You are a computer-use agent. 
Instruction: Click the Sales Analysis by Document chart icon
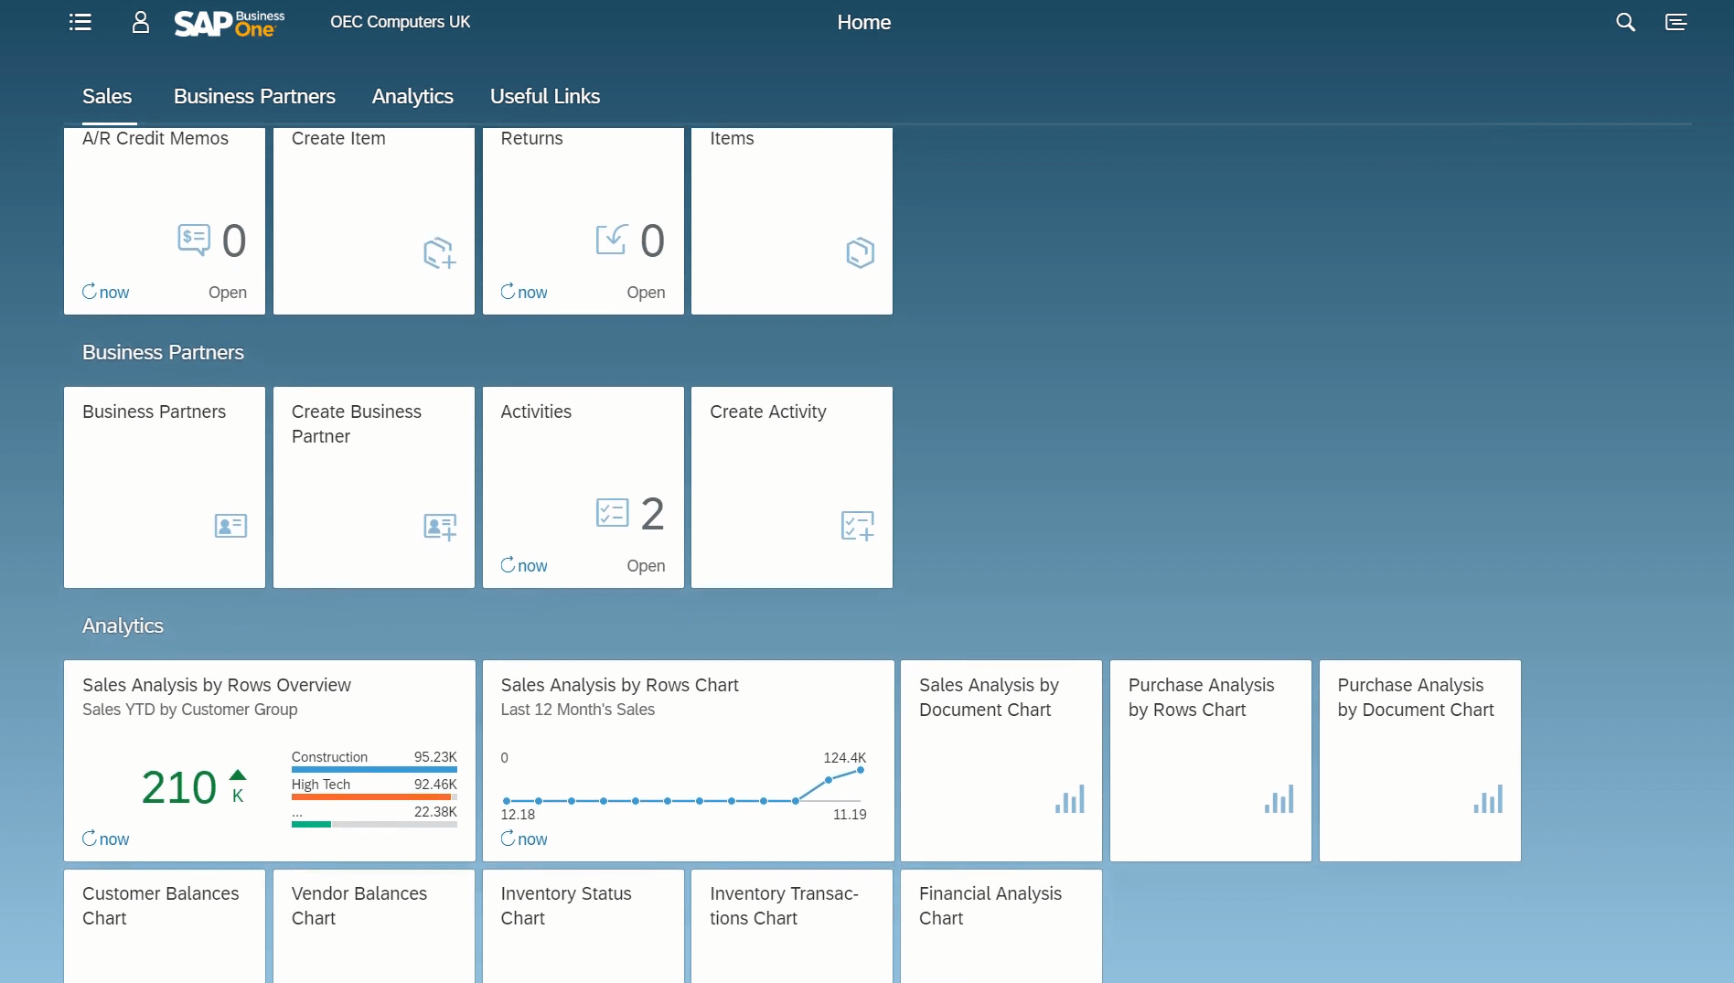pyautogui.click(x=1069, y=799)
